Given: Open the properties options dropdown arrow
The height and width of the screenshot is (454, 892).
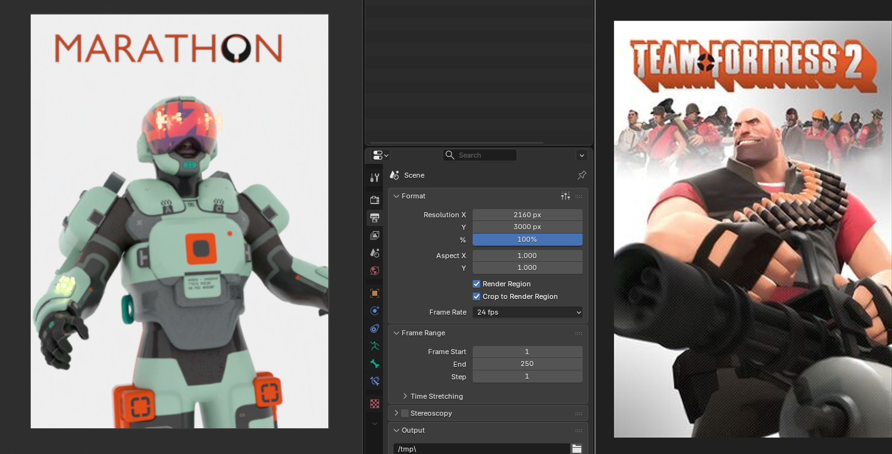Looking at the screenshot, I should [582, 155].
